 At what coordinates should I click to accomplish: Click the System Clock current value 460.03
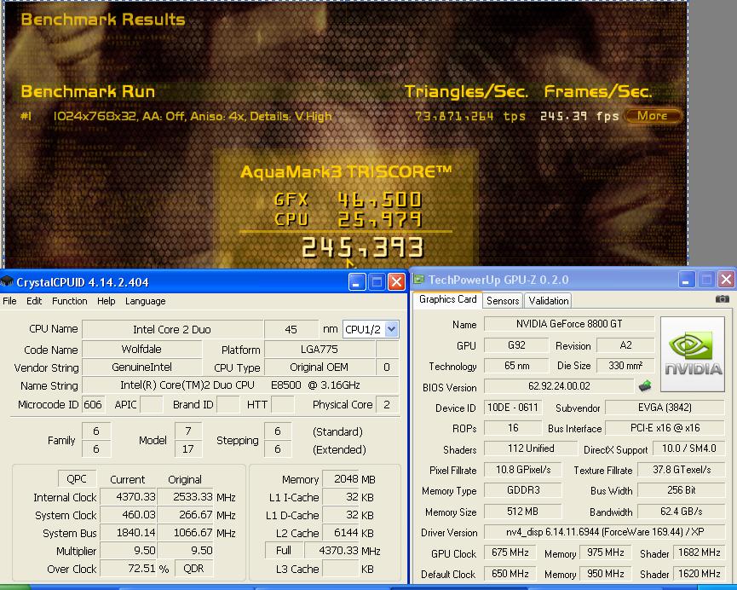tap(128, 515)
